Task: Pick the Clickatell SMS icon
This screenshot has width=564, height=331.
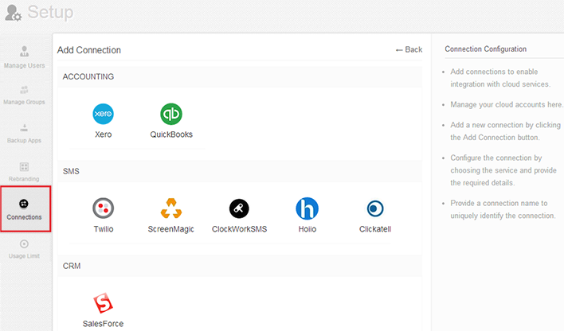Action: tap(375, 208)
